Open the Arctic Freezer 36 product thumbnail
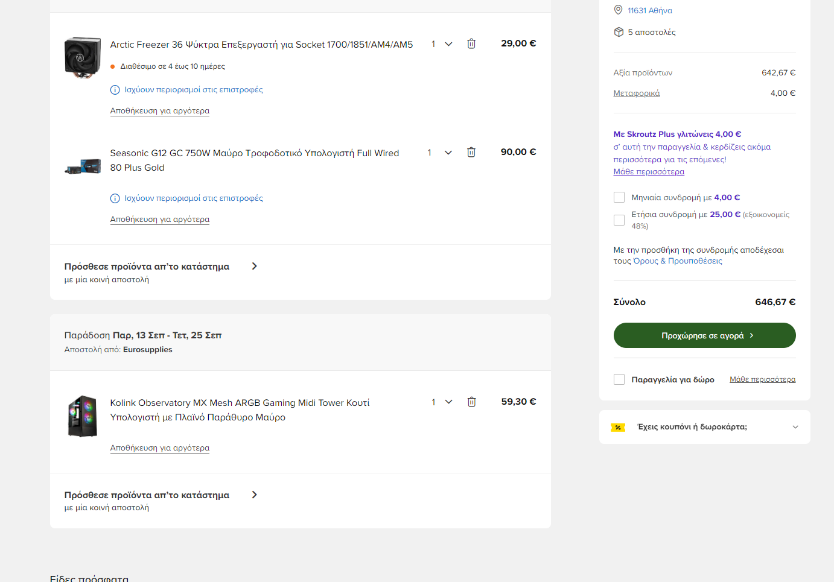Screen dimensions: 834x582 tap(83, 57)
